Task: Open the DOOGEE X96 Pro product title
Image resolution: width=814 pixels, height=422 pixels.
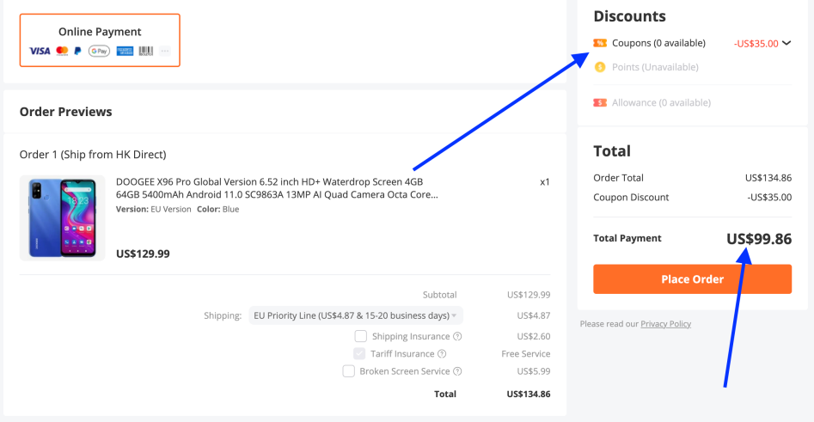Action: click(x=277, y=188)
